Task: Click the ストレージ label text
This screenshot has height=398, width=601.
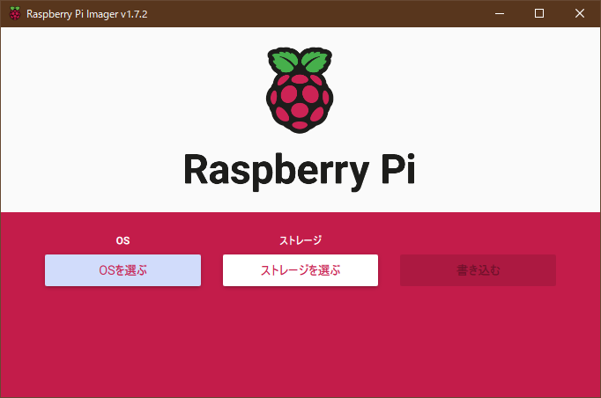Action: tap(300, 240)
